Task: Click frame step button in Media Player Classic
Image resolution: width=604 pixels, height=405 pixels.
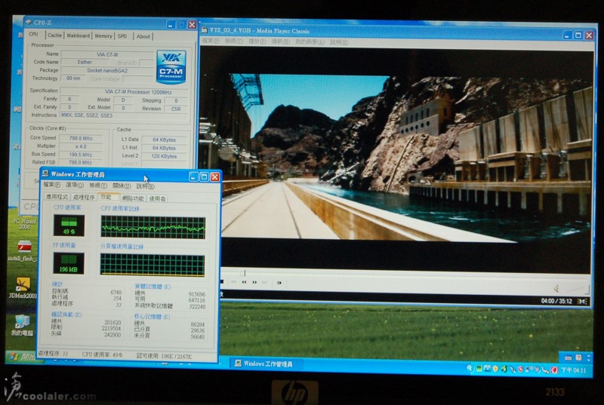Action: coord(279,283)
